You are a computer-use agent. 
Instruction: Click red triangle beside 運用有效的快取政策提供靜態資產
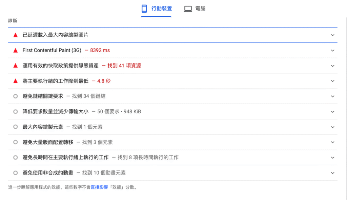(16, 66)
